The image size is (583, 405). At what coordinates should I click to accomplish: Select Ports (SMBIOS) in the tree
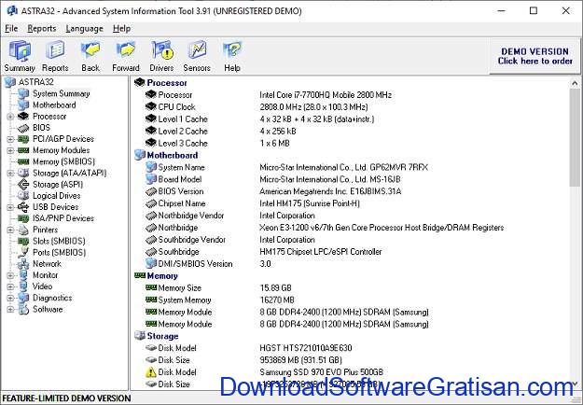click(x=59, y=252)
